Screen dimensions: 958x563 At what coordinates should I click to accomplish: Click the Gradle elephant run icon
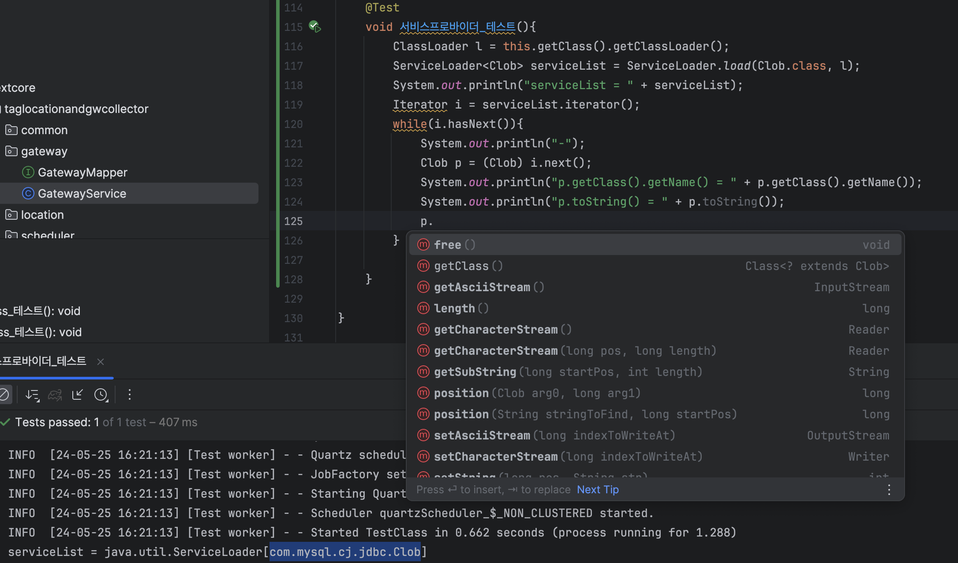tap(55, 394)
